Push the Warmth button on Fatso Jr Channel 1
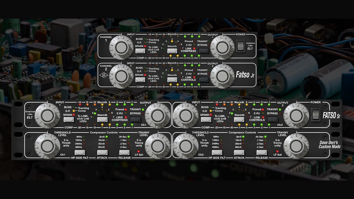 [x=172, y=51]
